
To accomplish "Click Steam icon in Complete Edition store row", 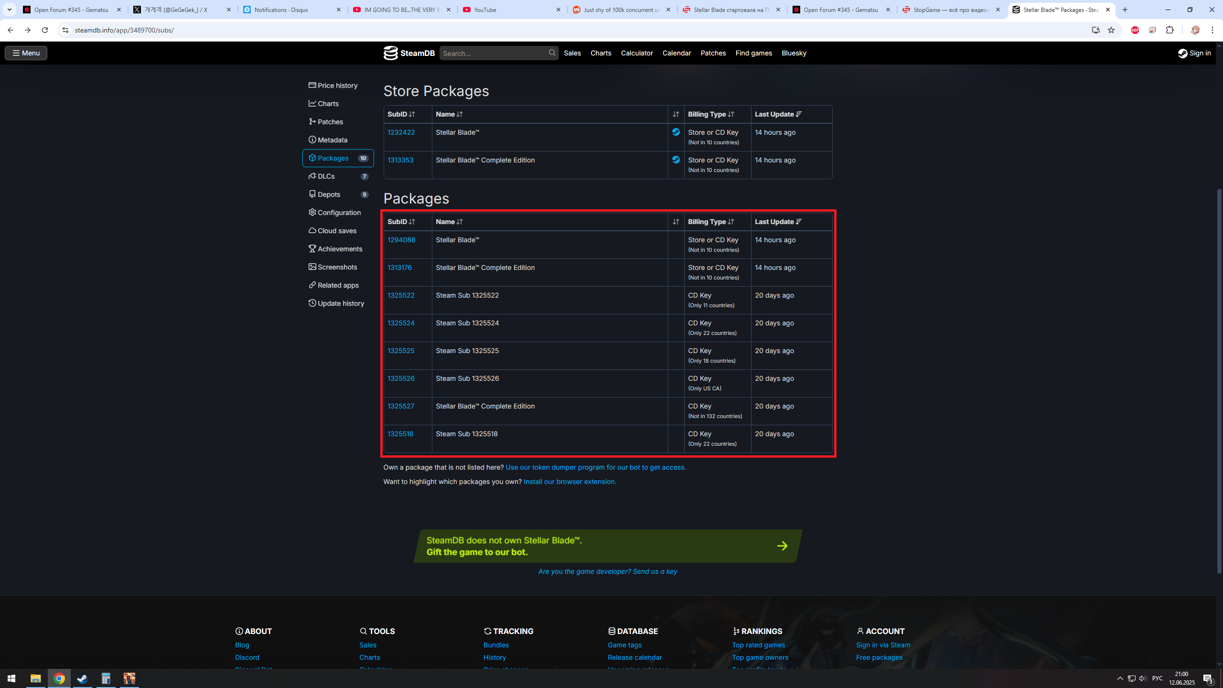I will pos(676,160).
